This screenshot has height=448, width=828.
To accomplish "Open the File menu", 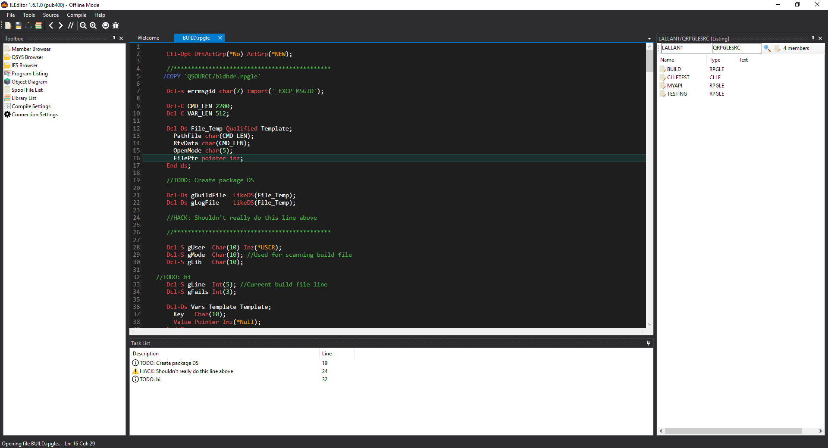I will click(x=11, y=15).
